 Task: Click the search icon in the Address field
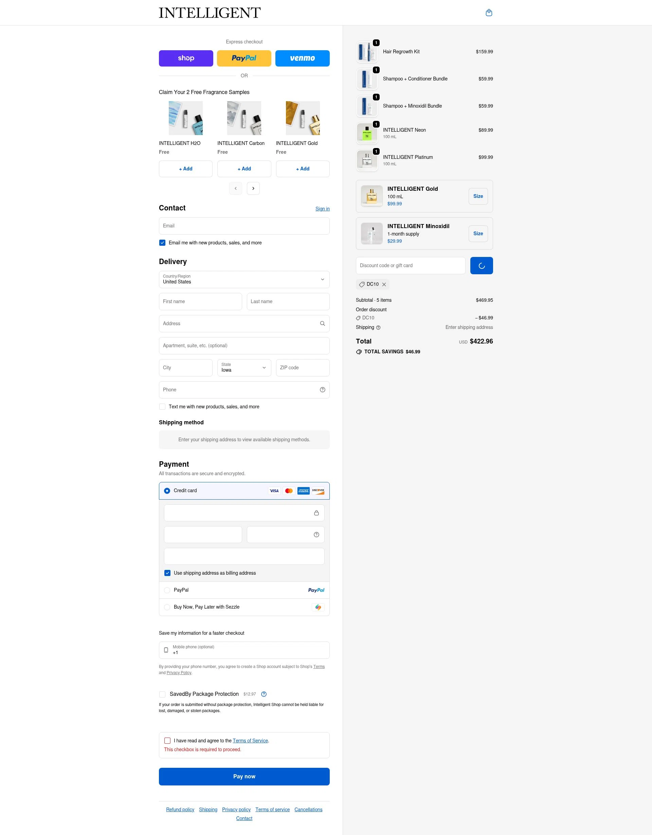(322, 323)
